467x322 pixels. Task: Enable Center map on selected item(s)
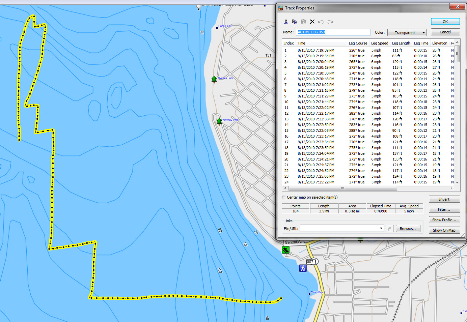tap(284, 197)
